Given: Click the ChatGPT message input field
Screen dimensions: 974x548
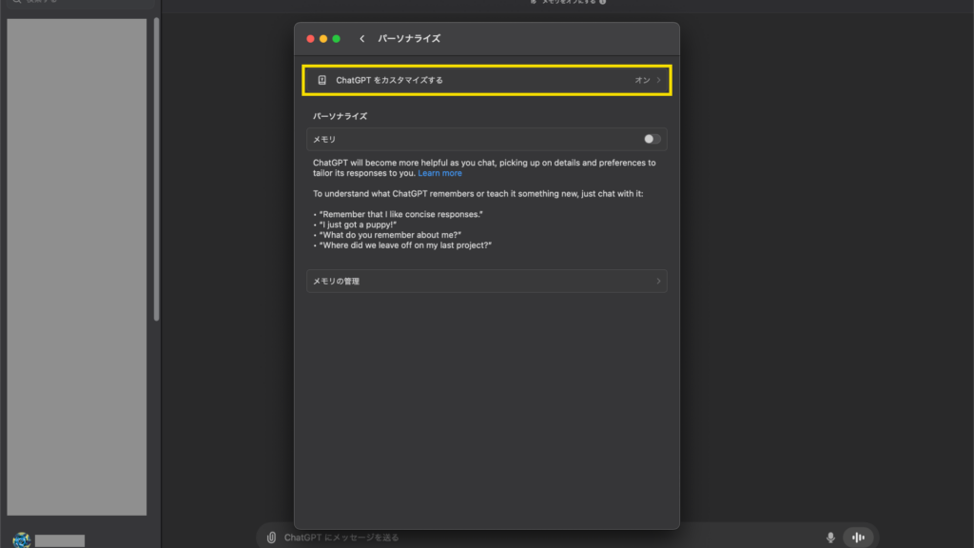Looking at the screenshot, I should coord(542,538).
